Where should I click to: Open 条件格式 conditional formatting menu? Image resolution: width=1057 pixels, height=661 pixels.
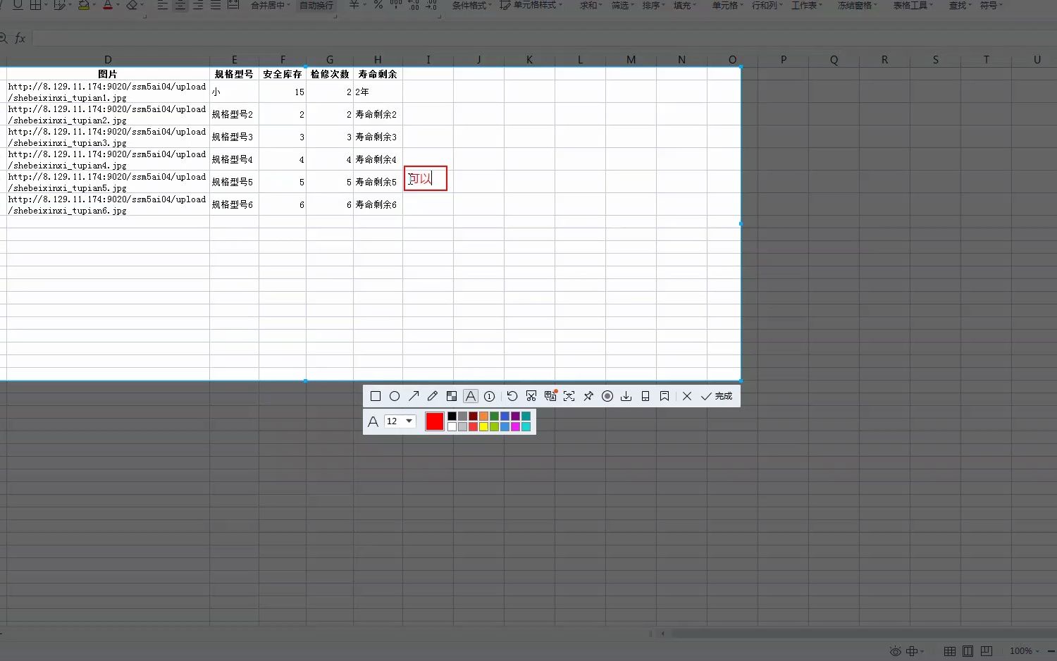(471, 5)
